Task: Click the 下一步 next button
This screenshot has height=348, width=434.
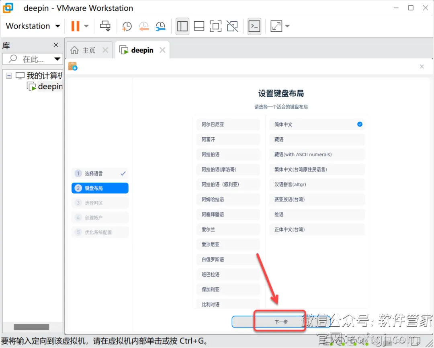Action: pyautogui.click(x=281, y=322)
